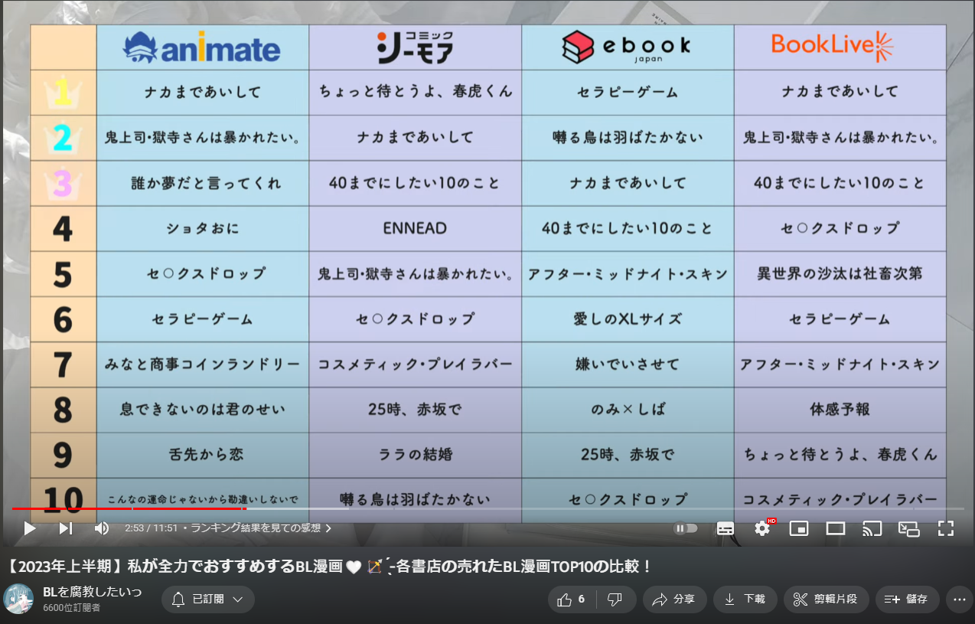Turn on subtitles captions
Viewport: 975px width, 624px height.
click(725, 528)
